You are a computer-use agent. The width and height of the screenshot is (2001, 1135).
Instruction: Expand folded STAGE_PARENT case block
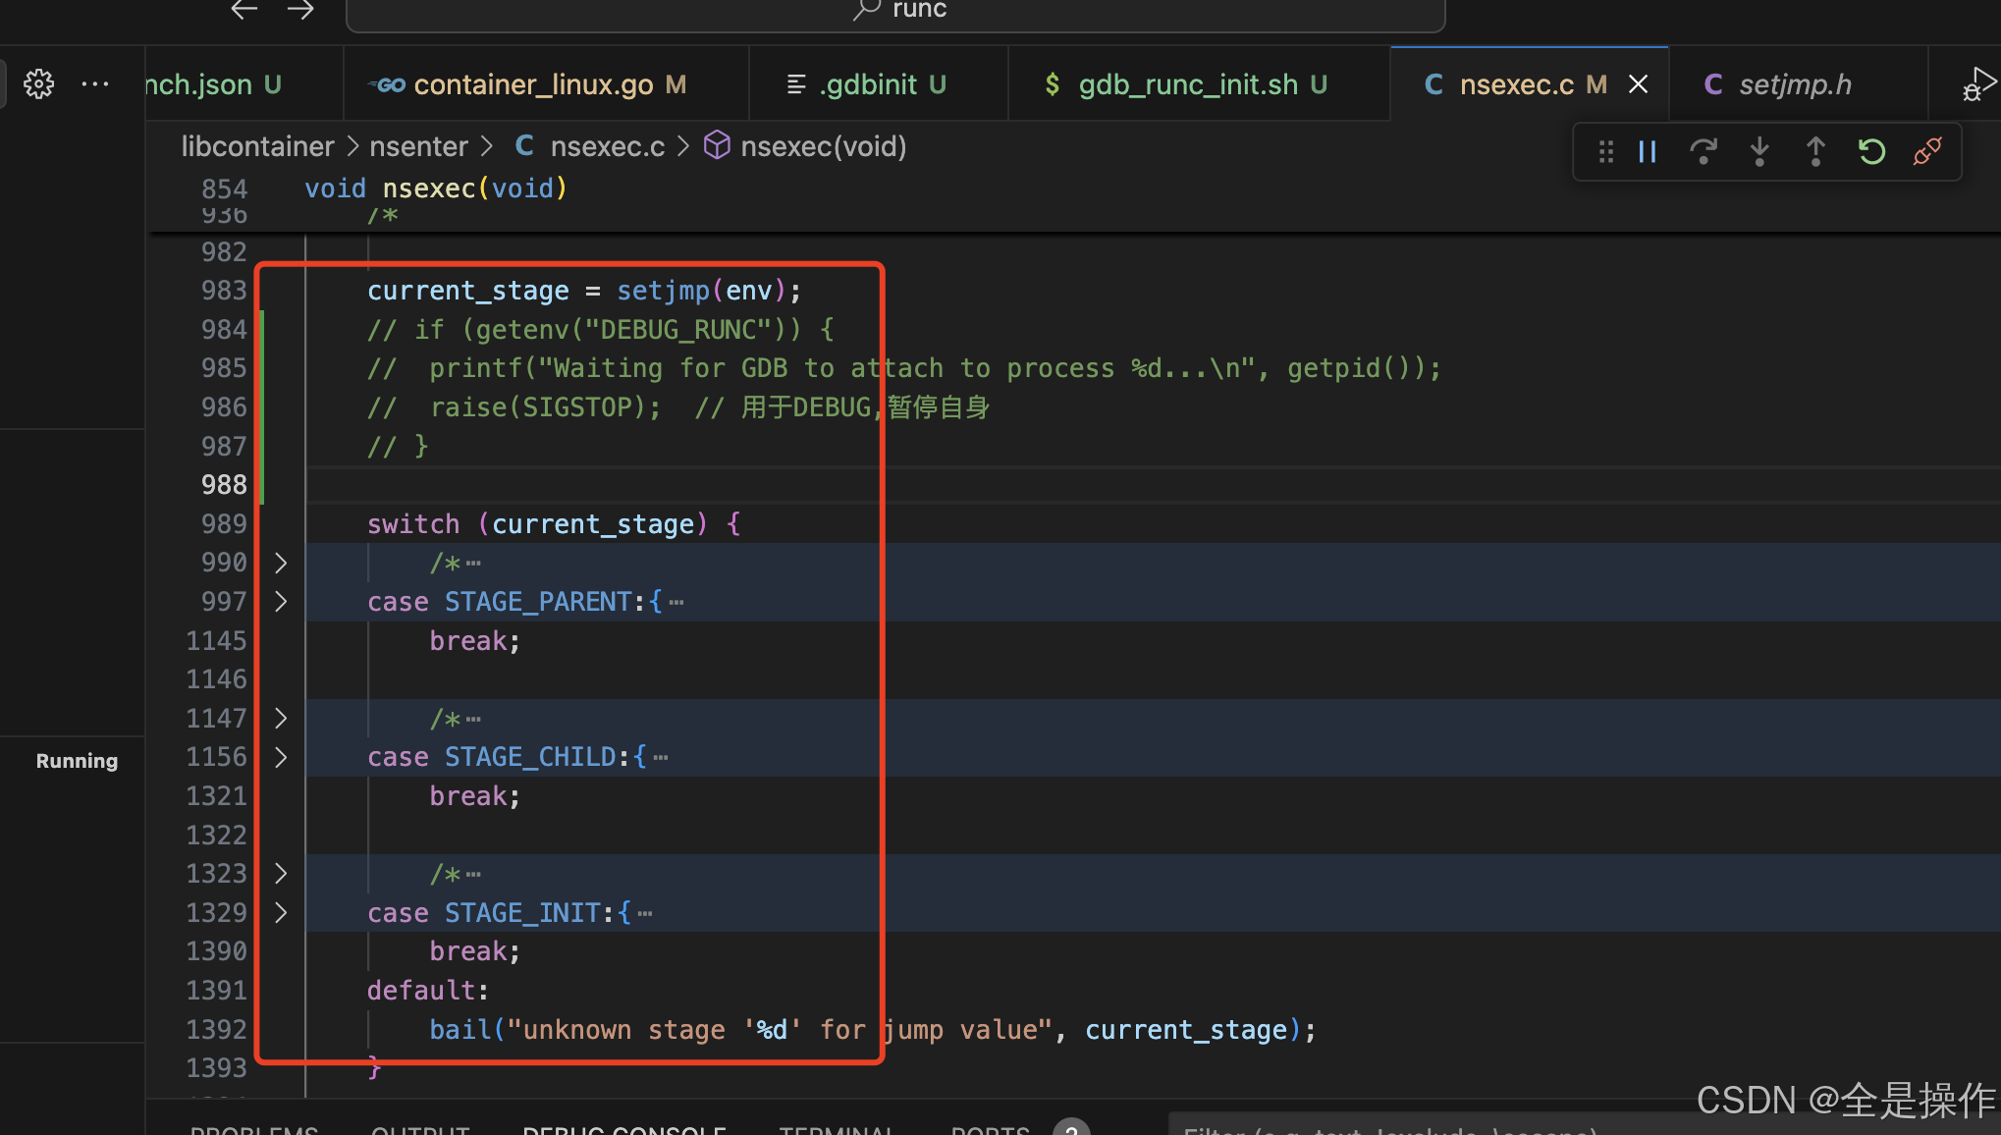[x=281, y=602]
